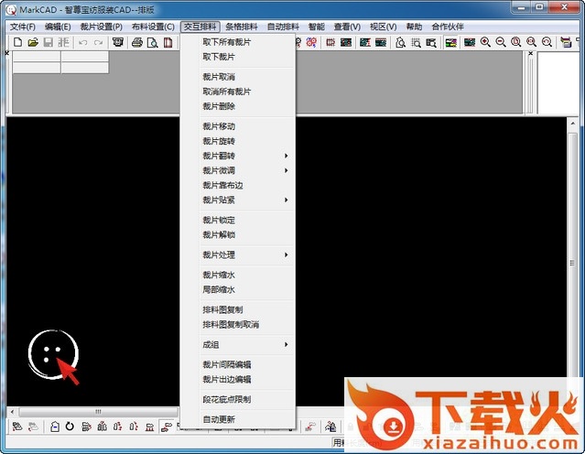The width and height of the screenshot is (585, 454).
Task: Open the 条格排料 menu
Action: (242, 27)
